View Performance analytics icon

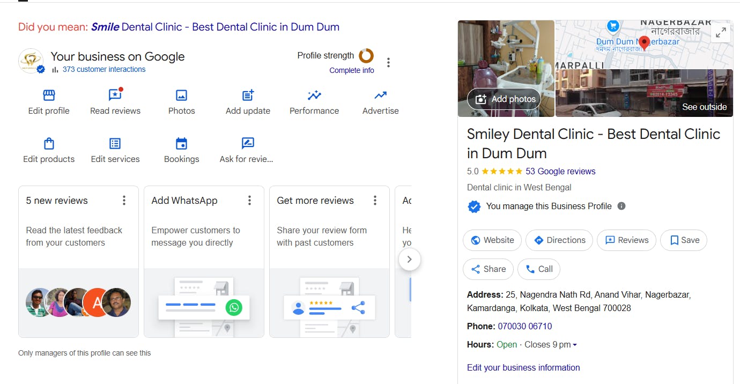click(314, 95)
